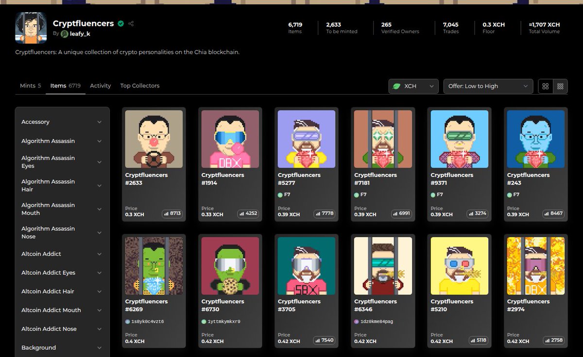Expand the Algorithm Assassin Hair filter
The height and width of the screenshot is (357, 583).
pos(62,186)
